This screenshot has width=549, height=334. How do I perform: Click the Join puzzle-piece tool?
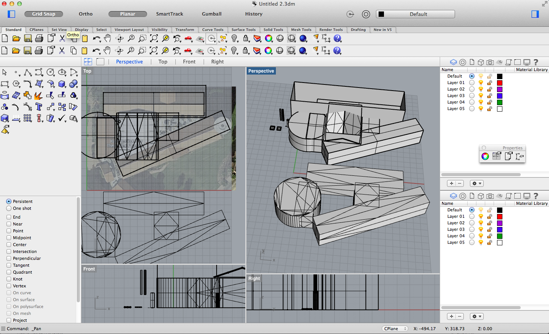27,95
